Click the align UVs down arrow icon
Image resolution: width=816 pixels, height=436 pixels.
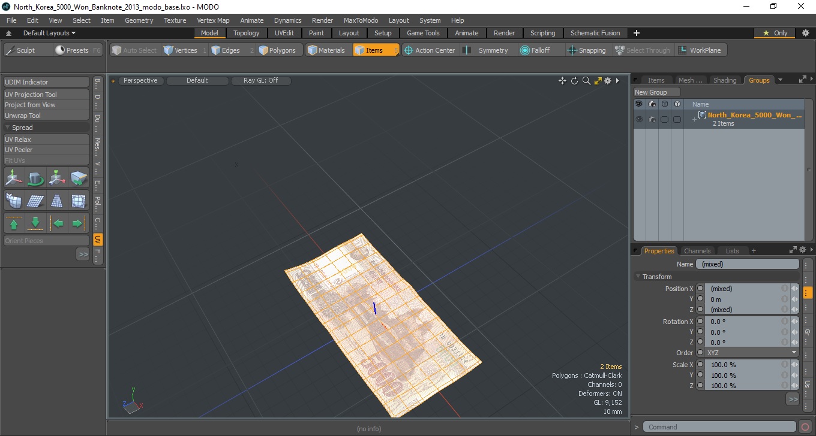point(35,223)
